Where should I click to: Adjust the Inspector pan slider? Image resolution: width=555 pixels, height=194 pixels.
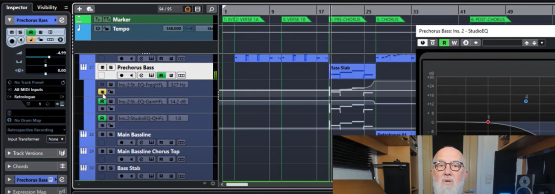pos(45,66)
